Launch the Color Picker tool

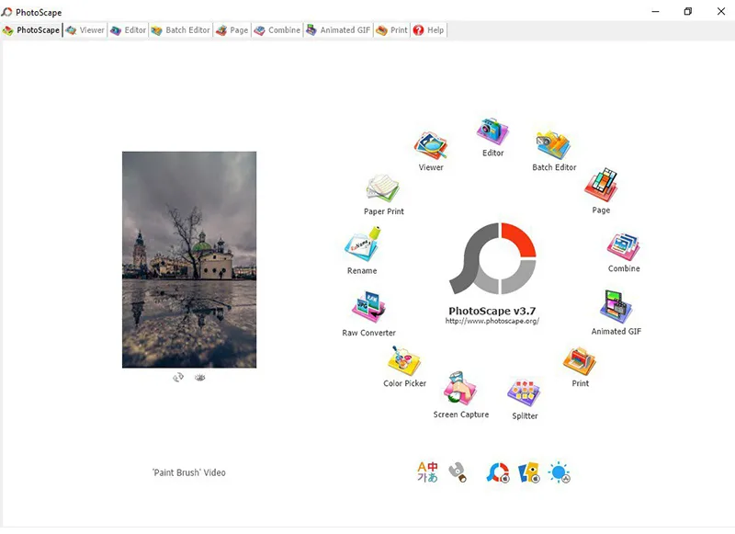click(405, 358)
